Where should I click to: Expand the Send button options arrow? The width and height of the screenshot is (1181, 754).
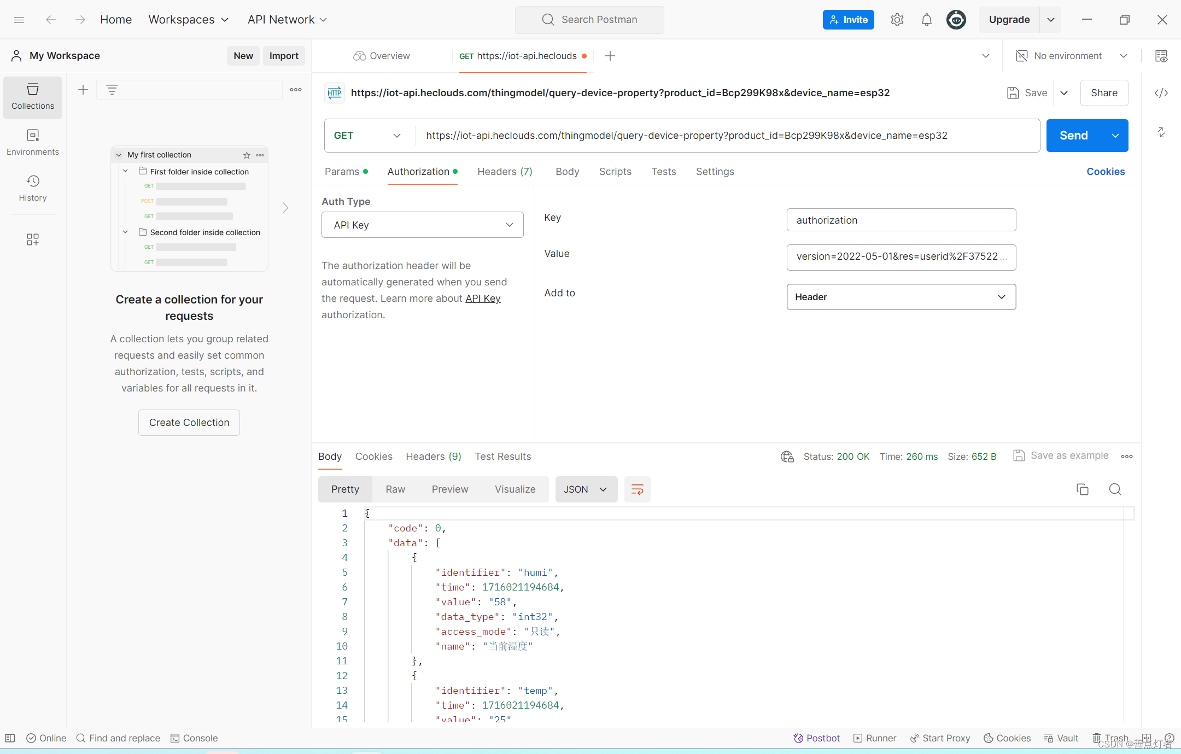coord(1115,136)
